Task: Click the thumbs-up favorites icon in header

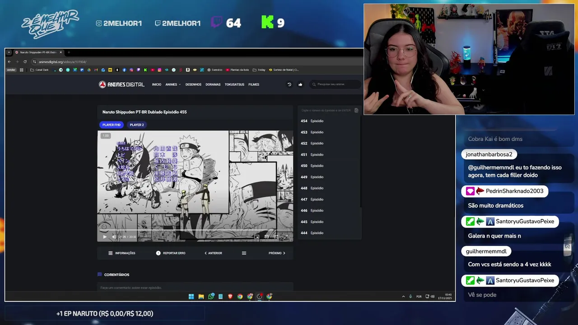Action: [x=300, y=84]
